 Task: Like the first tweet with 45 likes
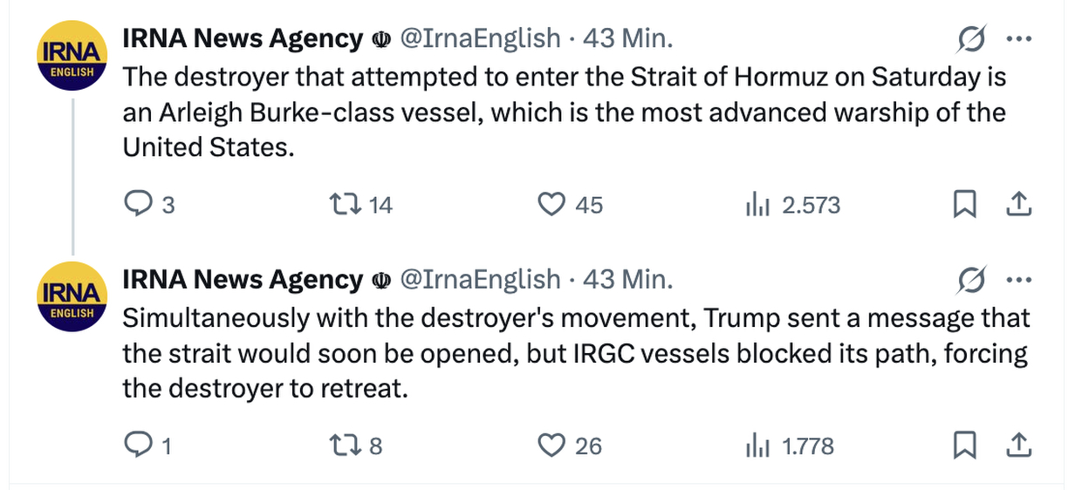[x=551, y=205]
